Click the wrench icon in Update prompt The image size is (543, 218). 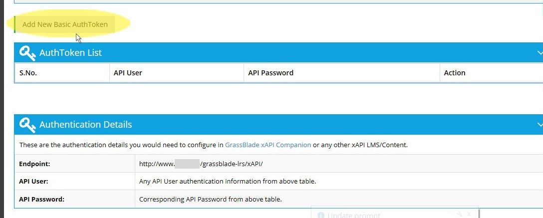coord(459,214)
